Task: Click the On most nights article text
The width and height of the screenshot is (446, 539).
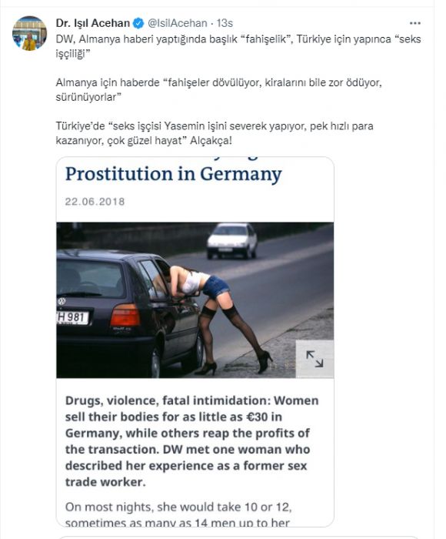Action: pos(178,514)
